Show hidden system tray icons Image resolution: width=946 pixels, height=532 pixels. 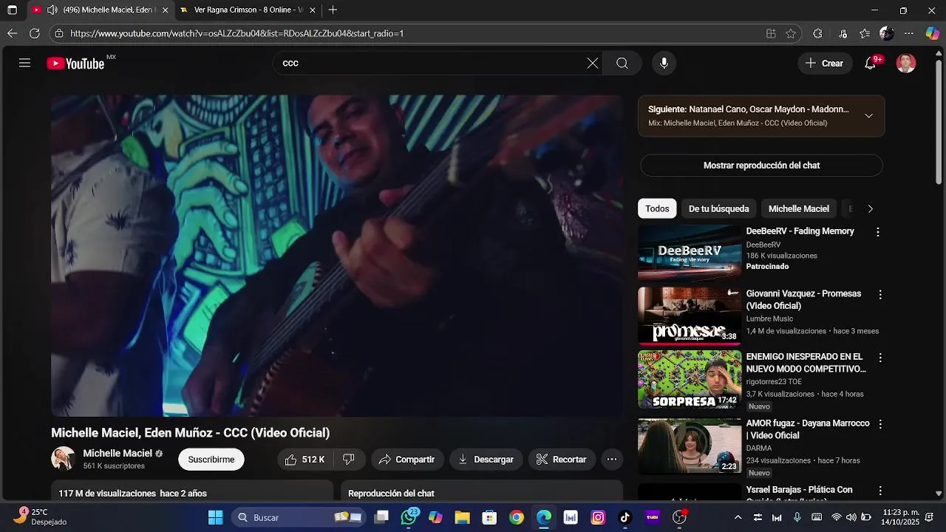tap(738, 517)
